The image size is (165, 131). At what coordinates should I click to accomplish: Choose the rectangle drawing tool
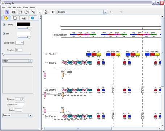(x=20, y=12)
